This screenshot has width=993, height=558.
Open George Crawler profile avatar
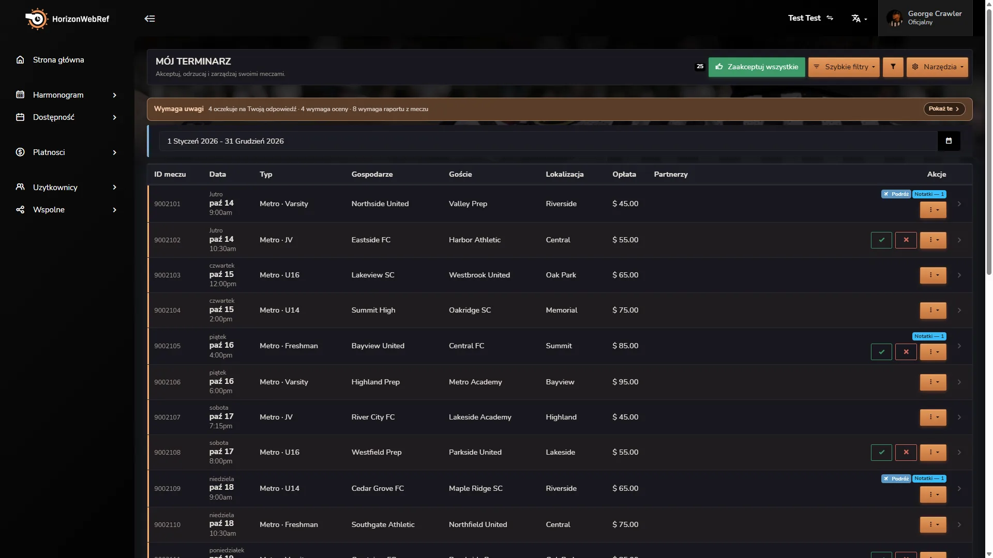[x=894, y=18]
